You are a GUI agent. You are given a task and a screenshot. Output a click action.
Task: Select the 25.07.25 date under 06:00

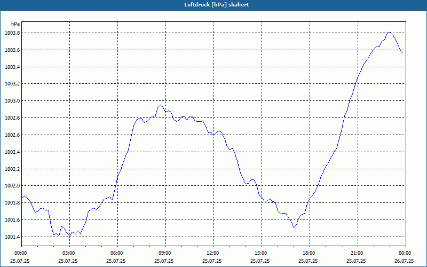click(116, 261)
